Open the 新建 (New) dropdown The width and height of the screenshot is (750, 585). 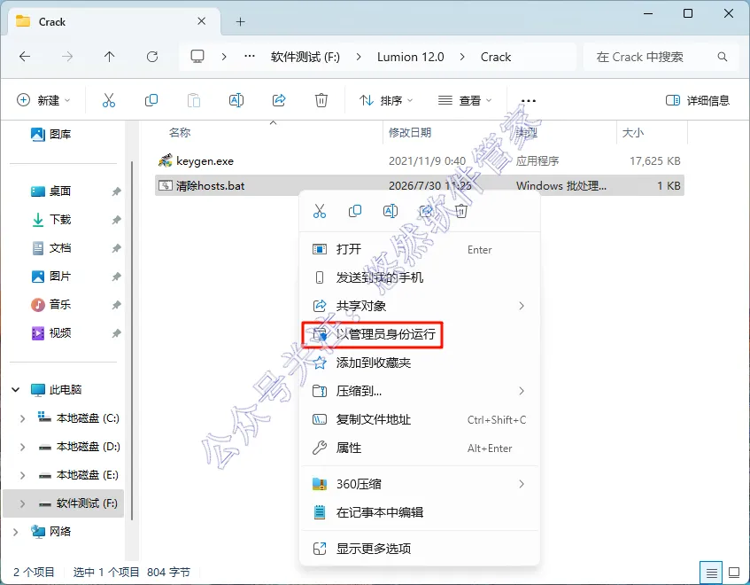(43, 100)
